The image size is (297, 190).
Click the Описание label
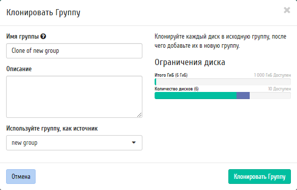(x=19, y=69)
